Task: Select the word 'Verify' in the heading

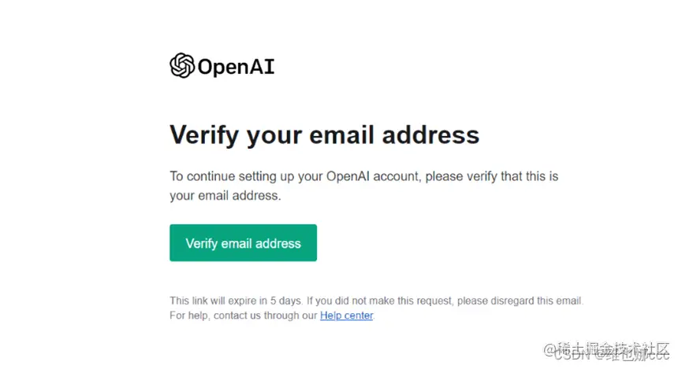Action: [204, 135]
